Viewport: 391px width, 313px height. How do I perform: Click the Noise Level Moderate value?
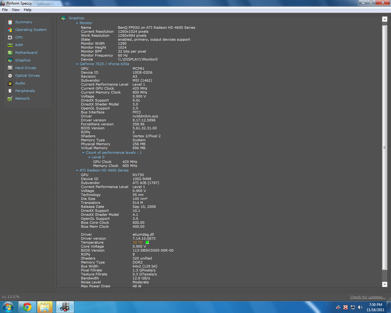[x=141, y=282]
